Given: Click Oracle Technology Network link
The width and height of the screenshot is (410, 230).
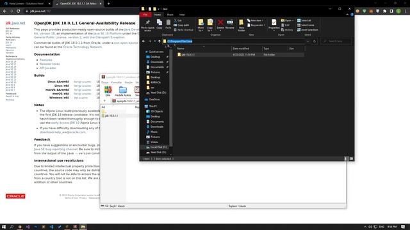Looking at the screenshot, I should (82, 47).
